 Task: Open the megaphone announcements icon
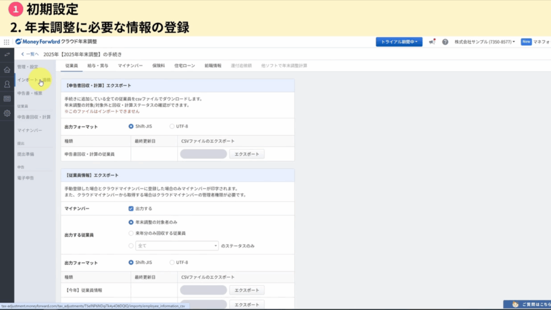click(432, 41)
